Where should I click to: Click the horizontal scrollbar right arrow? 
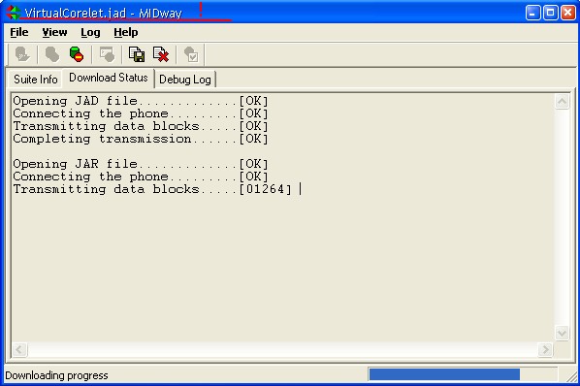(545, 349)
